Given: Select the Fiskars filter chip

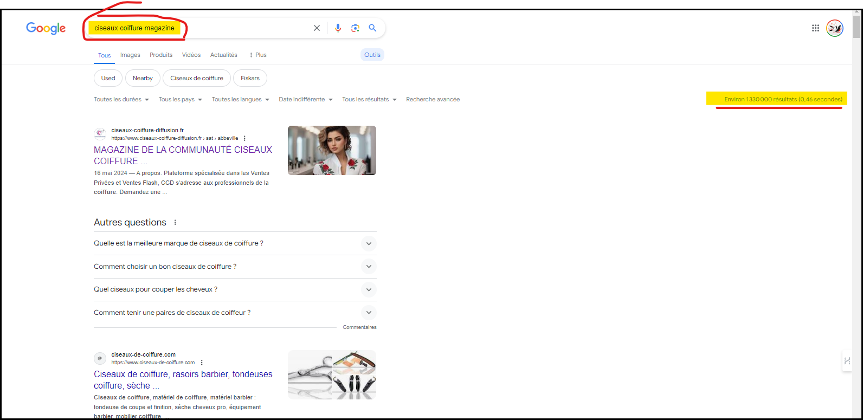Looking at the screenshot, I should click(250, 78).
